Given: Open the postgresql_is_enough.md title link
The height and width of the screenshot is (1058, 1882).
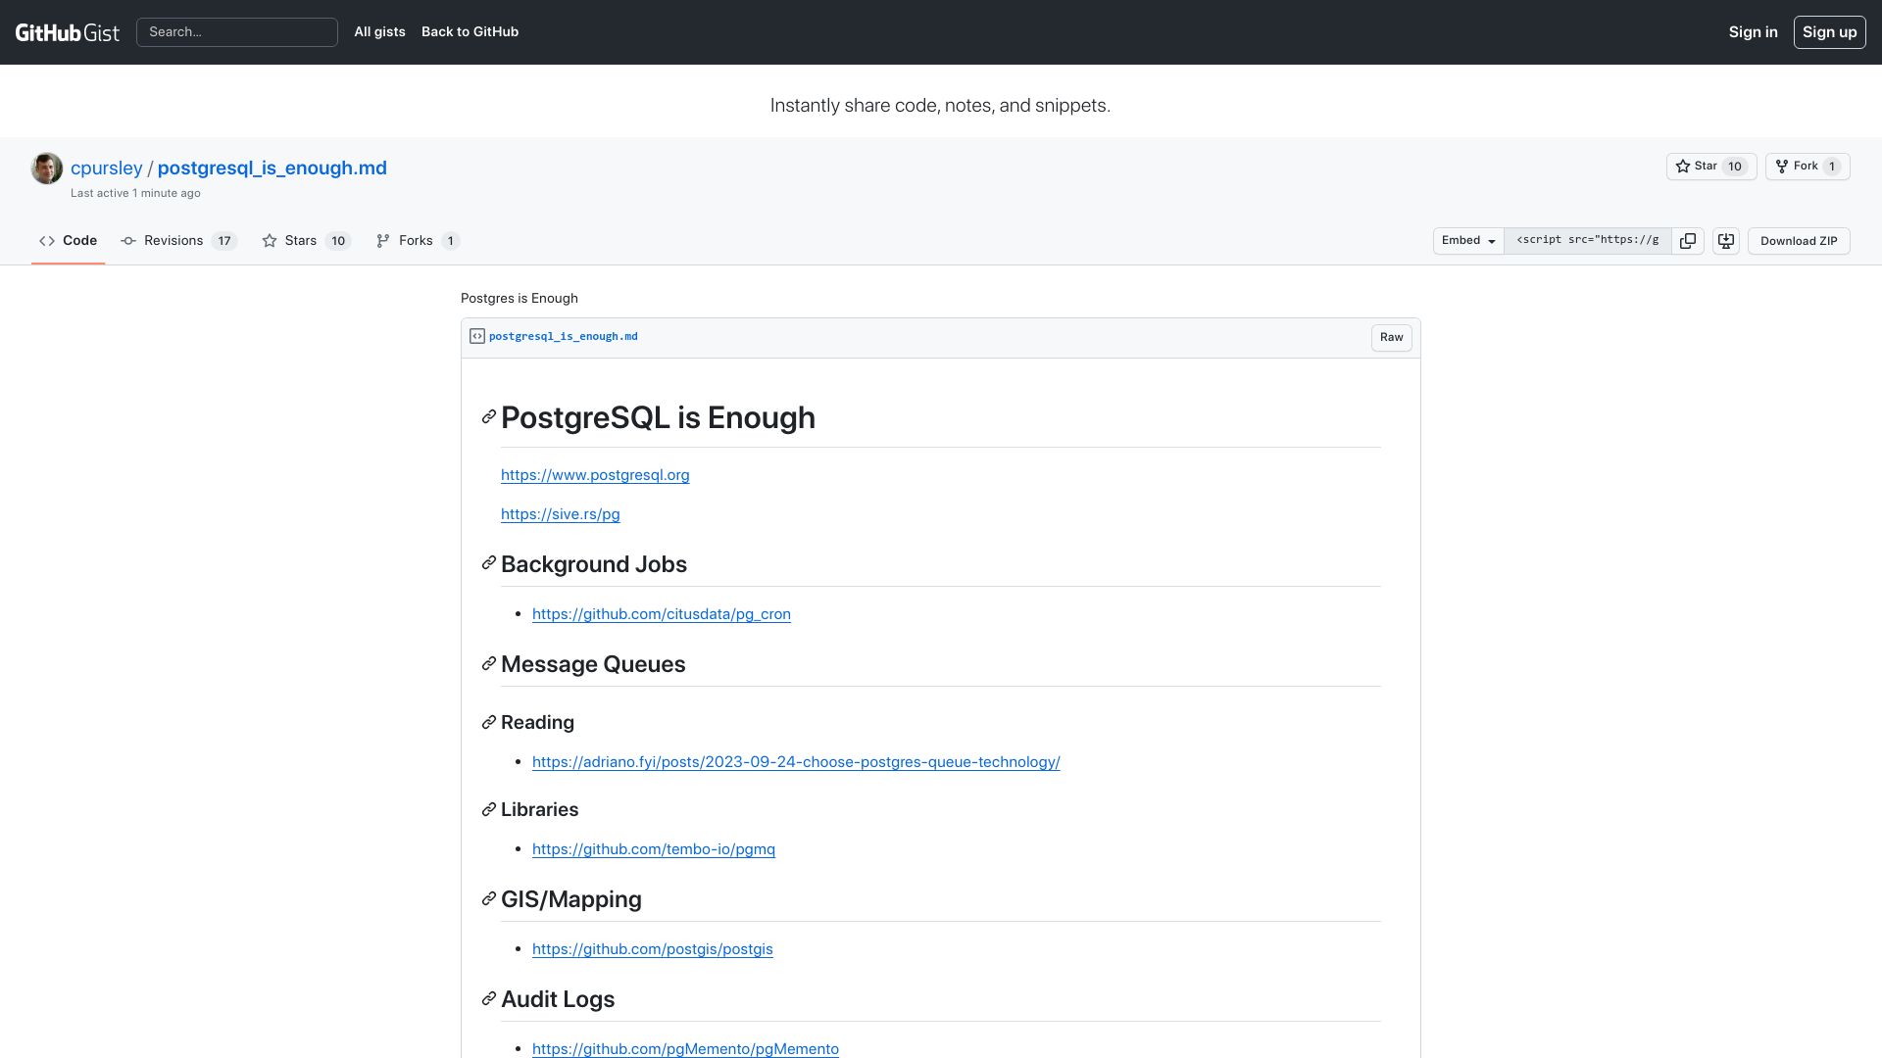Looking at the screenshot, I should click(x=272, y=168).
